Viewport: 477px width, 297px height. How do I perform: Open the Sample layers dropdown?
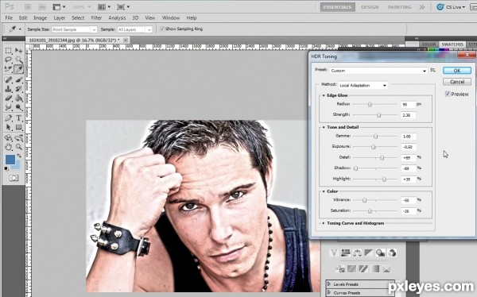point(134,29)
